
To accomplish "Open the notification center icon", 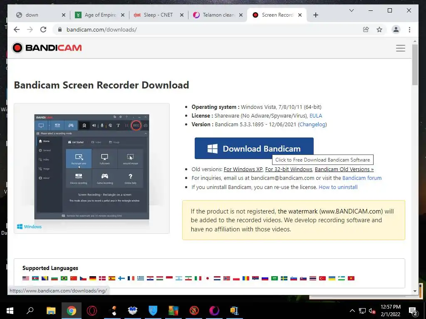I will [x=413, y=311].
